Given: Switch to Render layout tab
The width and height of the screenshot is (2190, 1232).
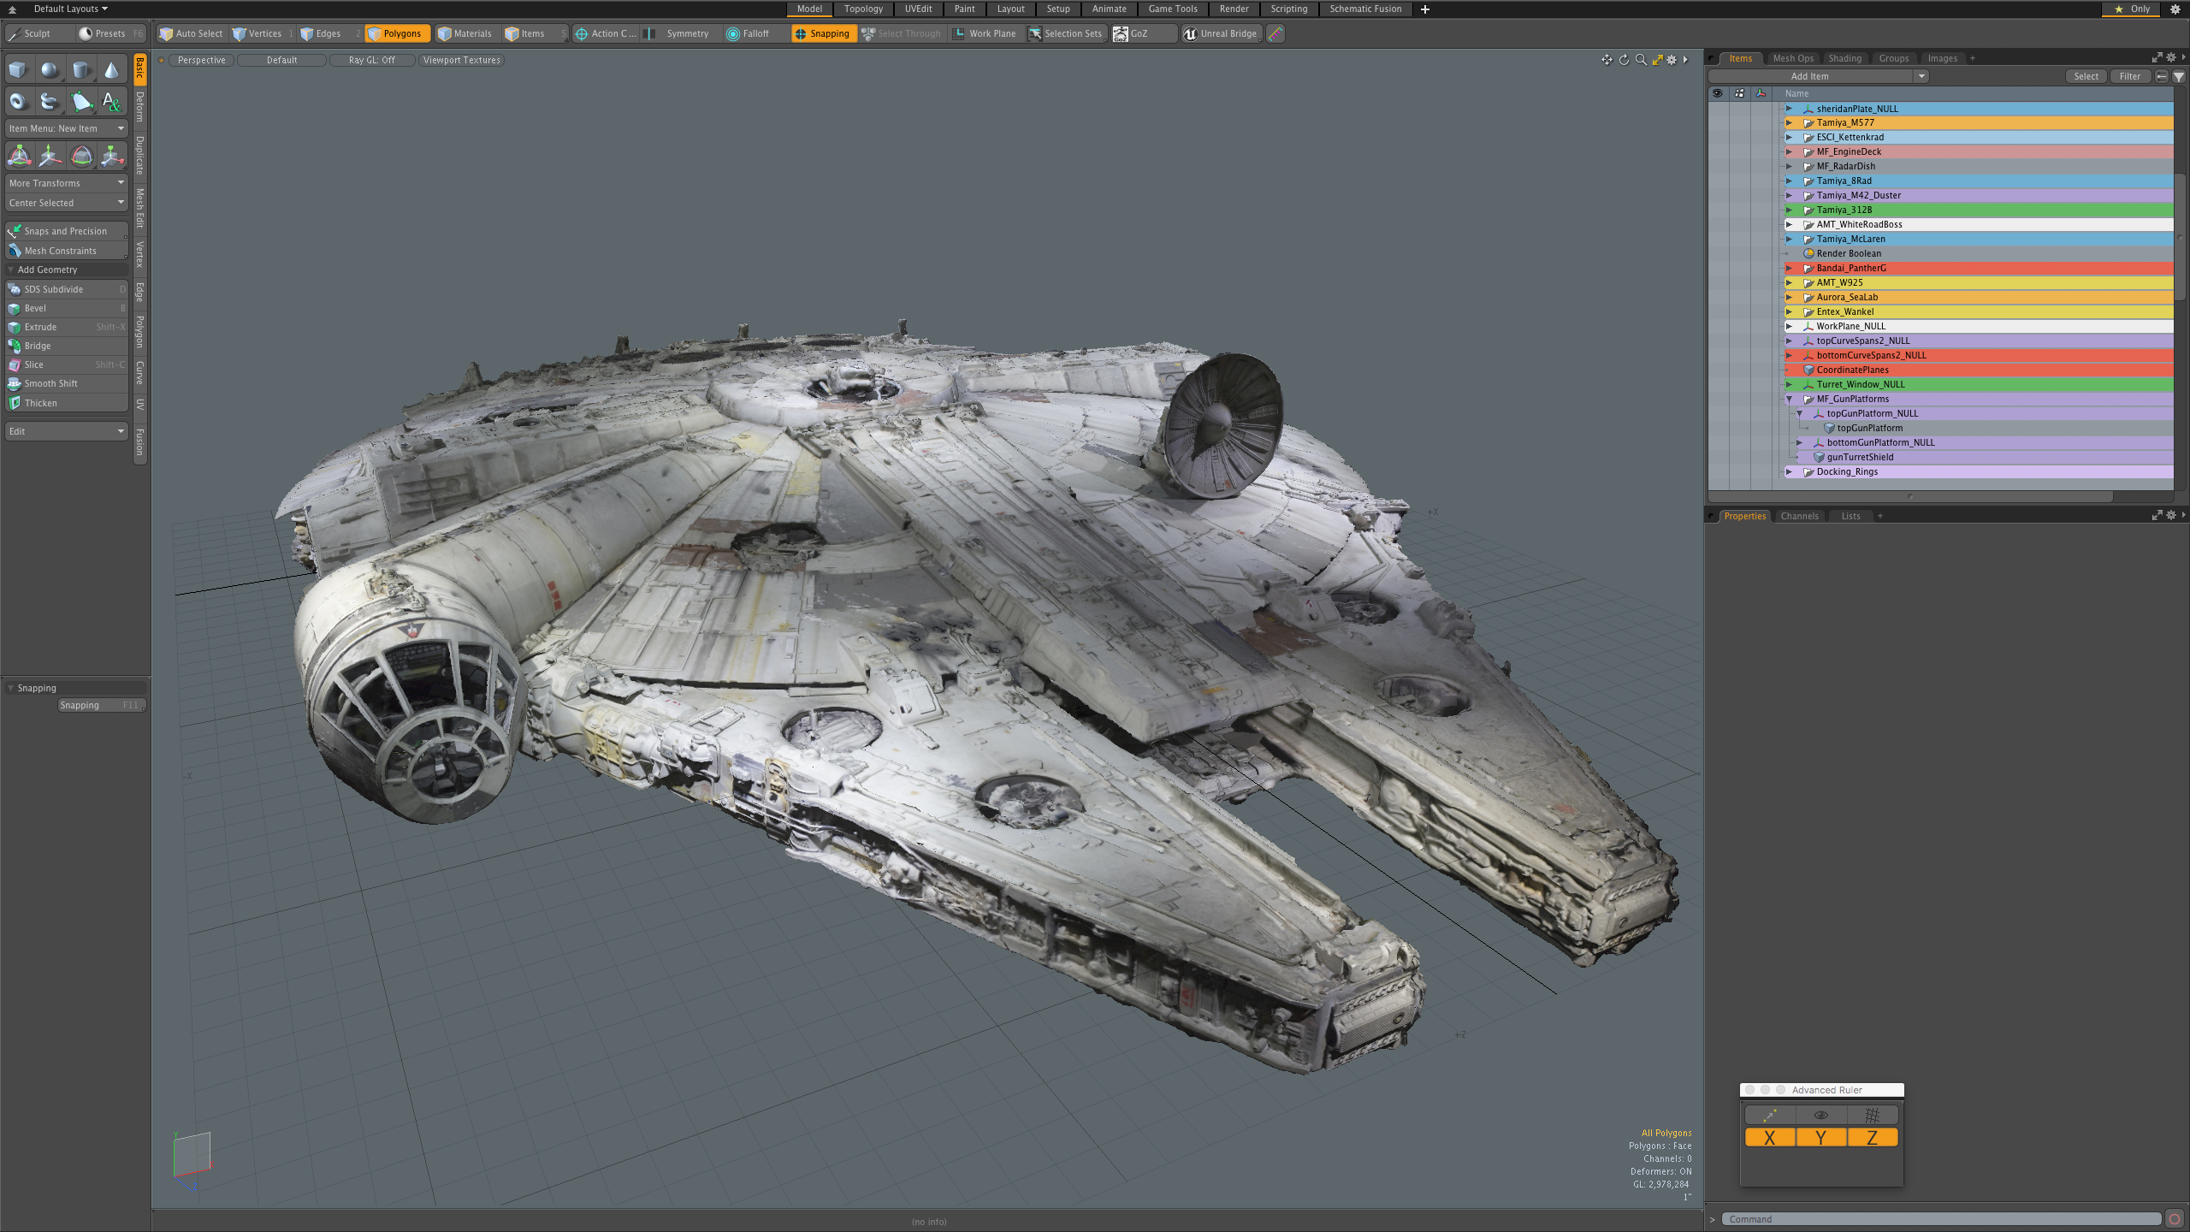Looking at the screenshot, I should (x=1234, y=9).
